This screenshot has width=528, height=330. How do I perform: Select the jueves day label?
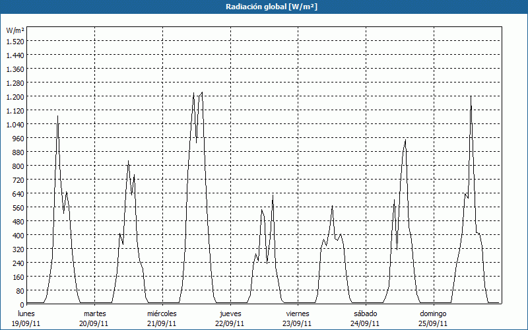pos(230,313)
